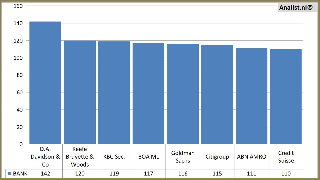Screen dimensions: 320x180
Task: Click the value 110 in data table
Action: [286, 174]
